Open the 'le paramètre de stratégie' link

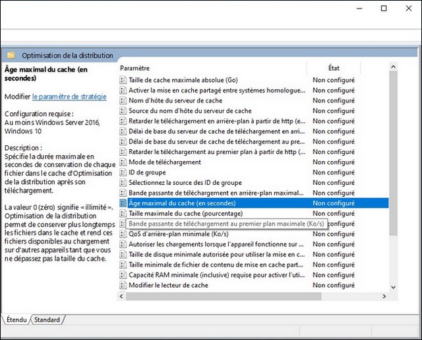[x=69, y=96]
